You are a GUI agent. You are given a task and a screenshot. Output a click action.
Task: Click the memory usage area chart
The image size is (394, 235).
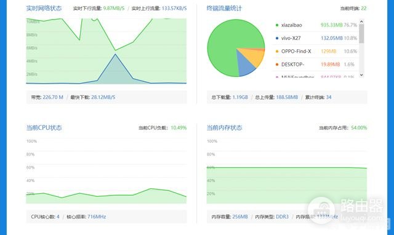click(287, 185)
